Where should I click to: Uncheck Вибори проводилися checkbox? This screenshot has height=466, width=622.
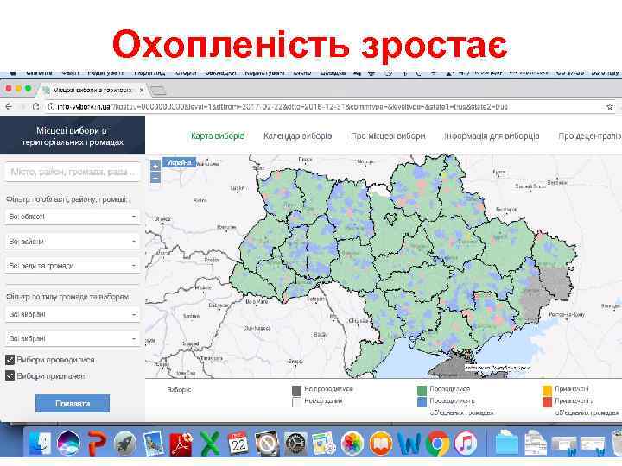(x=10, y=360)
